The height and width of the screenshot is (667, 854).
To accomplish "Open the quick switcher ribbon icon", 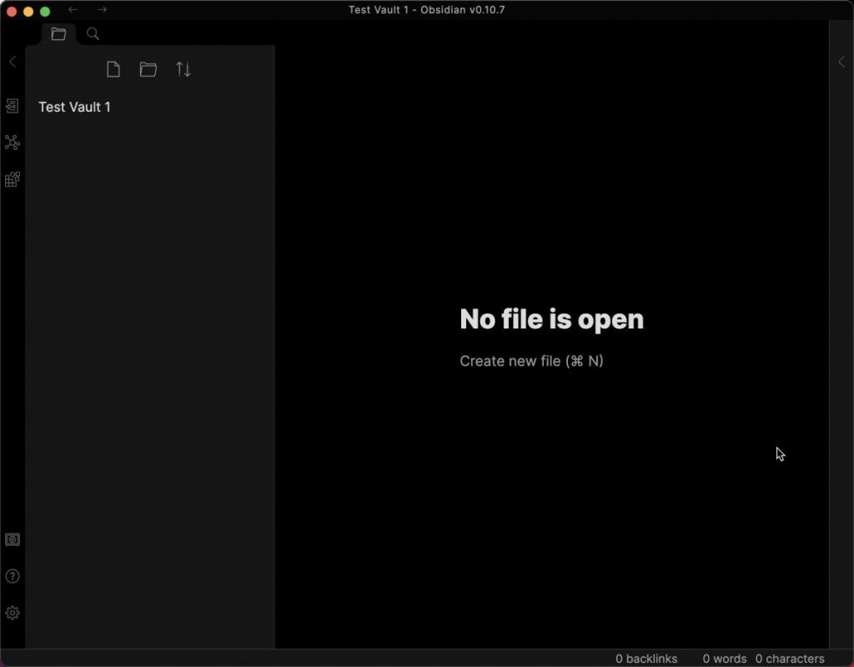I will (x=12, y=106).
